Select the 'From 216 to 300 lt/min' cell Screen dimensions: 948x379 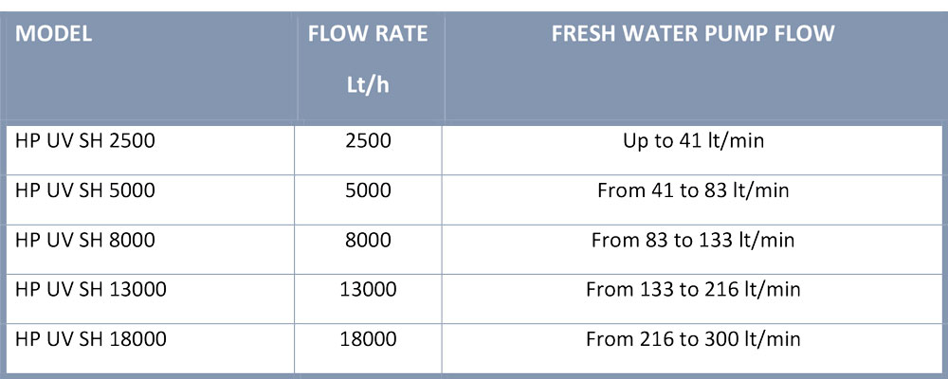point(693,338)
